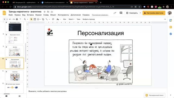Image resolution: width=174 pixels, height=98 pixels.
Task: Expand the insert image dropdown arrow
Action: [40, 19]
